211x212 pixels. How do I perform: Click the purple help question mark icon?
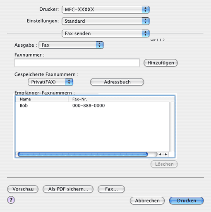(11, 200)
